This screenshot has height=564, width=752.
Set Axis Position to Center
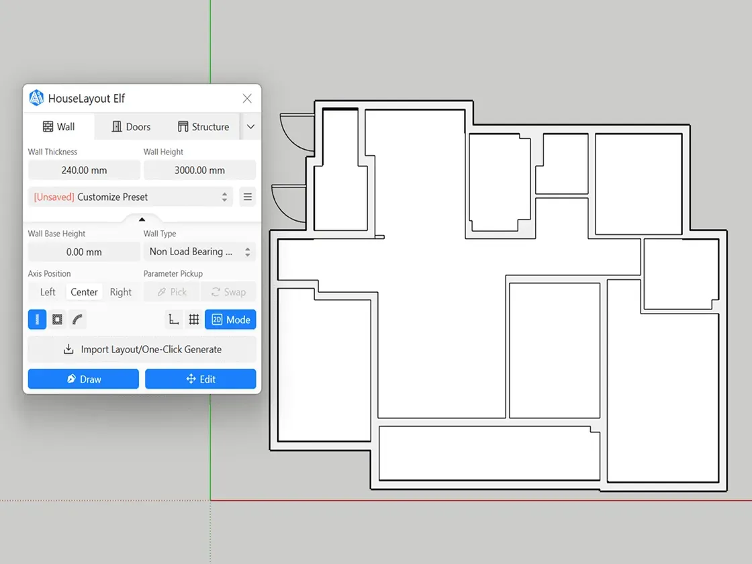pos(84,292)
